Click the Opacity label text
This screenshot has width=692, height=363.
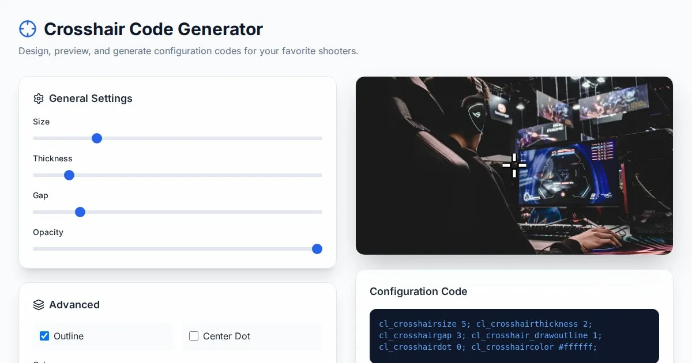[x=48, y=232]
